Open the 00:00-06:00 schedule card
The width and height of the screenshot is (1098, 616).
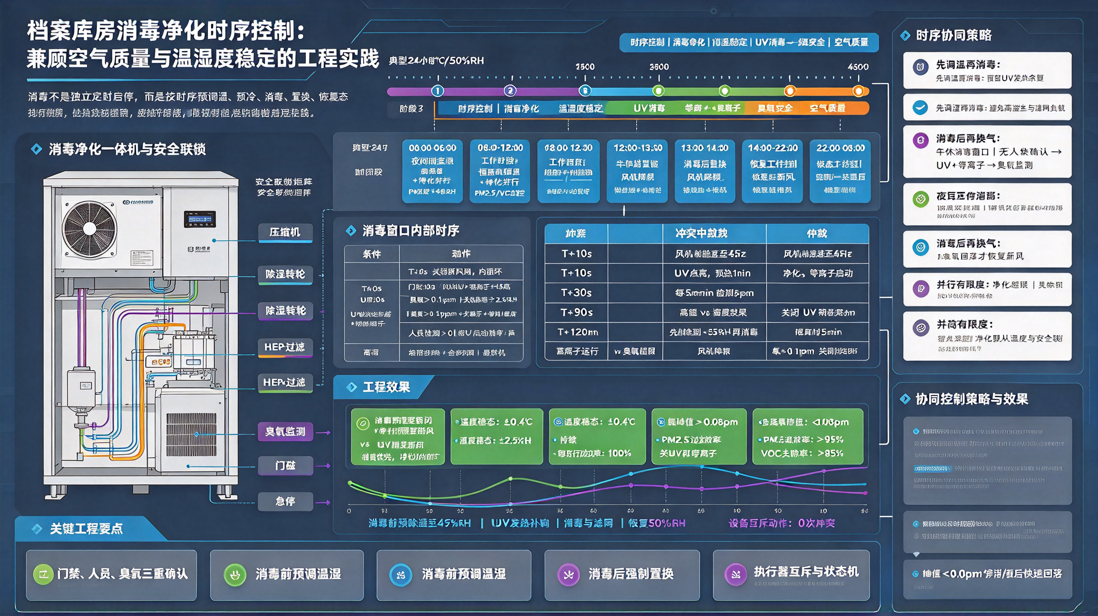[432, 171]
